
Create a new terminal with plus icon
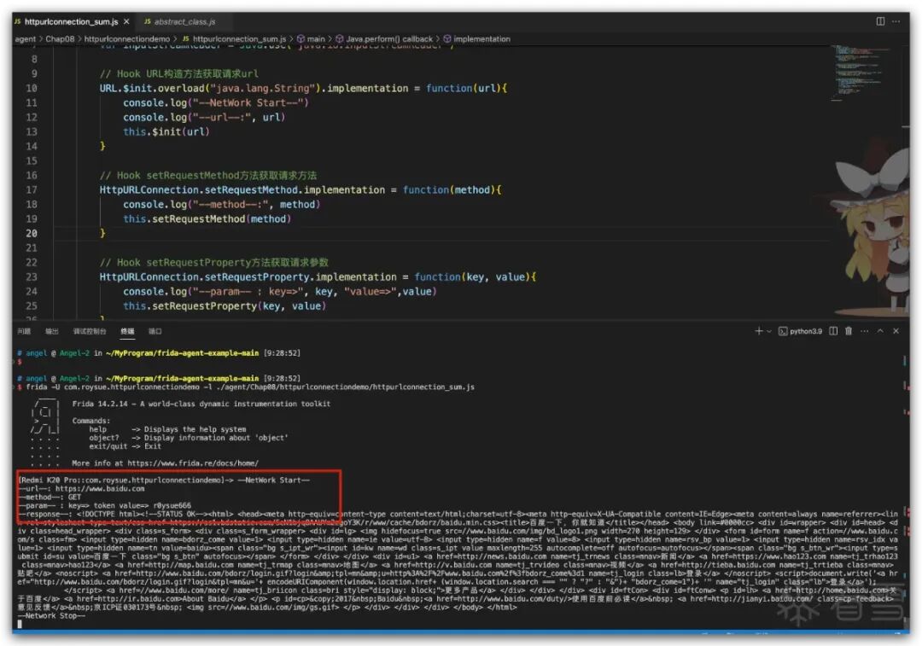[x=759, y=331]
